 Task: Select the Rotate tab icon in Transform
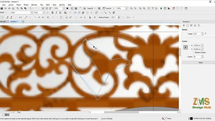click(187, 26)
